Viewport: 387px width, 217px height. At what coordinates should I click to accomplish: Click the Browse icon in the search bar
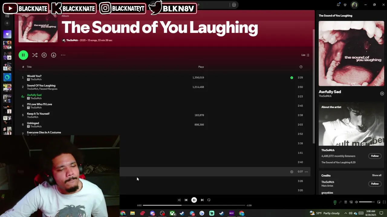click(x=234, y=5)
